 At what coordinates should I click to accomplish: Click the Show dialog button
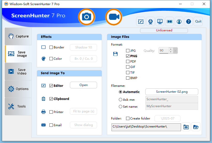[x=83, y=125]
